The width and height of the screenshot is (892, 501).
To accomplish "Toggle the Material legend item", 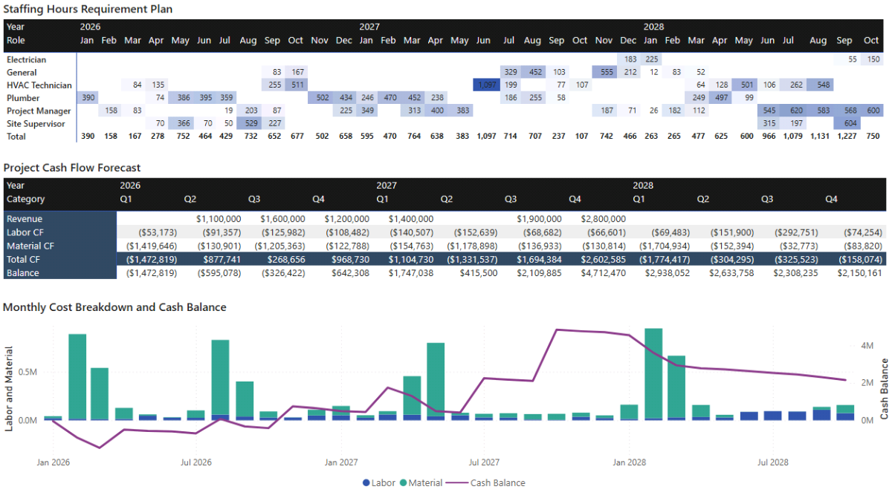I will [422, 482].
